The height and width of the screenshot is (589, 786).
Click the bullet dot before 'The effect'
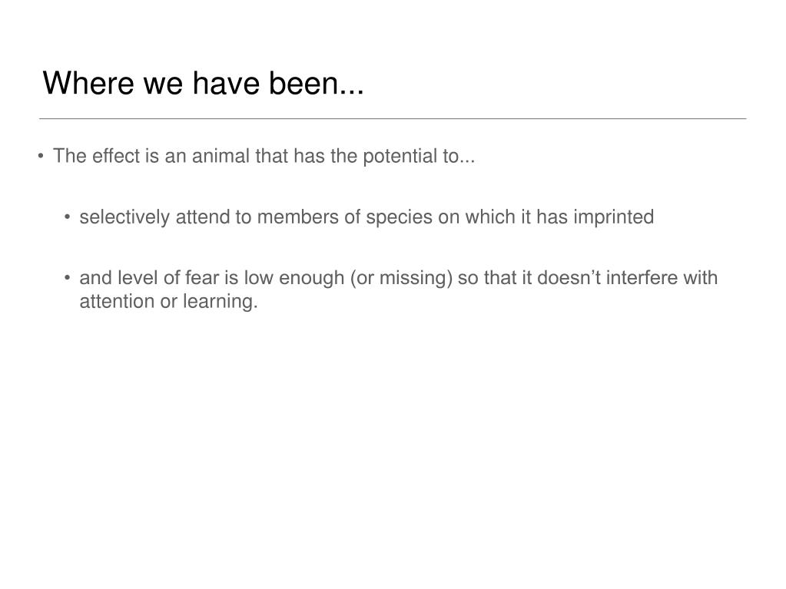pos(41,156)
